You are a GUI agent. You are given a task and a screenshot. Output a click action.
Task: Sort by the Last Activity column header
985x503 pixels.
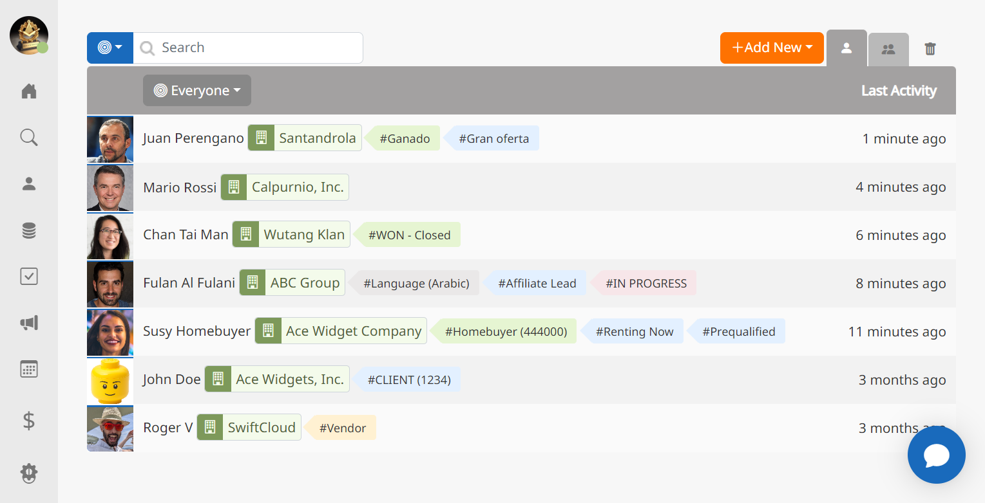[x=899, y=90]
